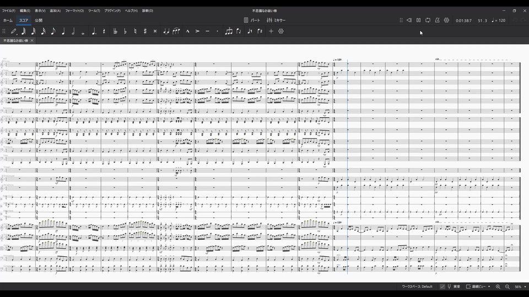Apply the single sharp accidental
Viewport: 529px width, 297px height.
coord(145,31)
